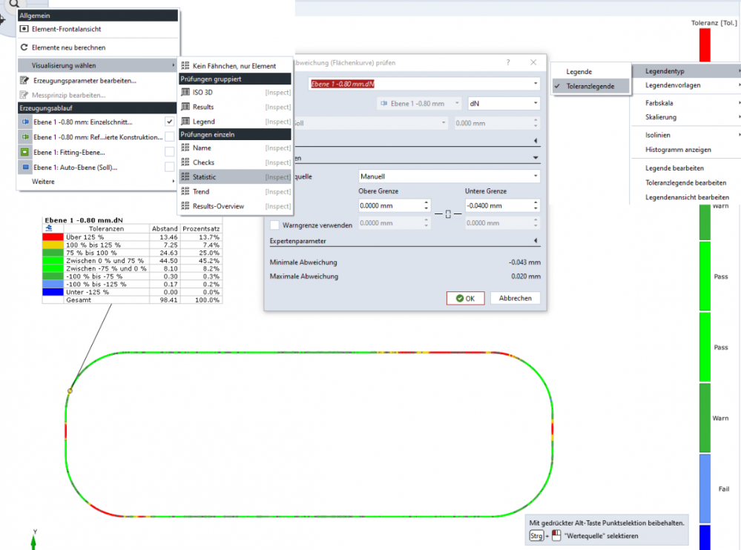This screenshot has width=741, height=550.
Task: Click the link-limits symbol between limit fields
Action: pyautogui.click(x=447, y=214)
